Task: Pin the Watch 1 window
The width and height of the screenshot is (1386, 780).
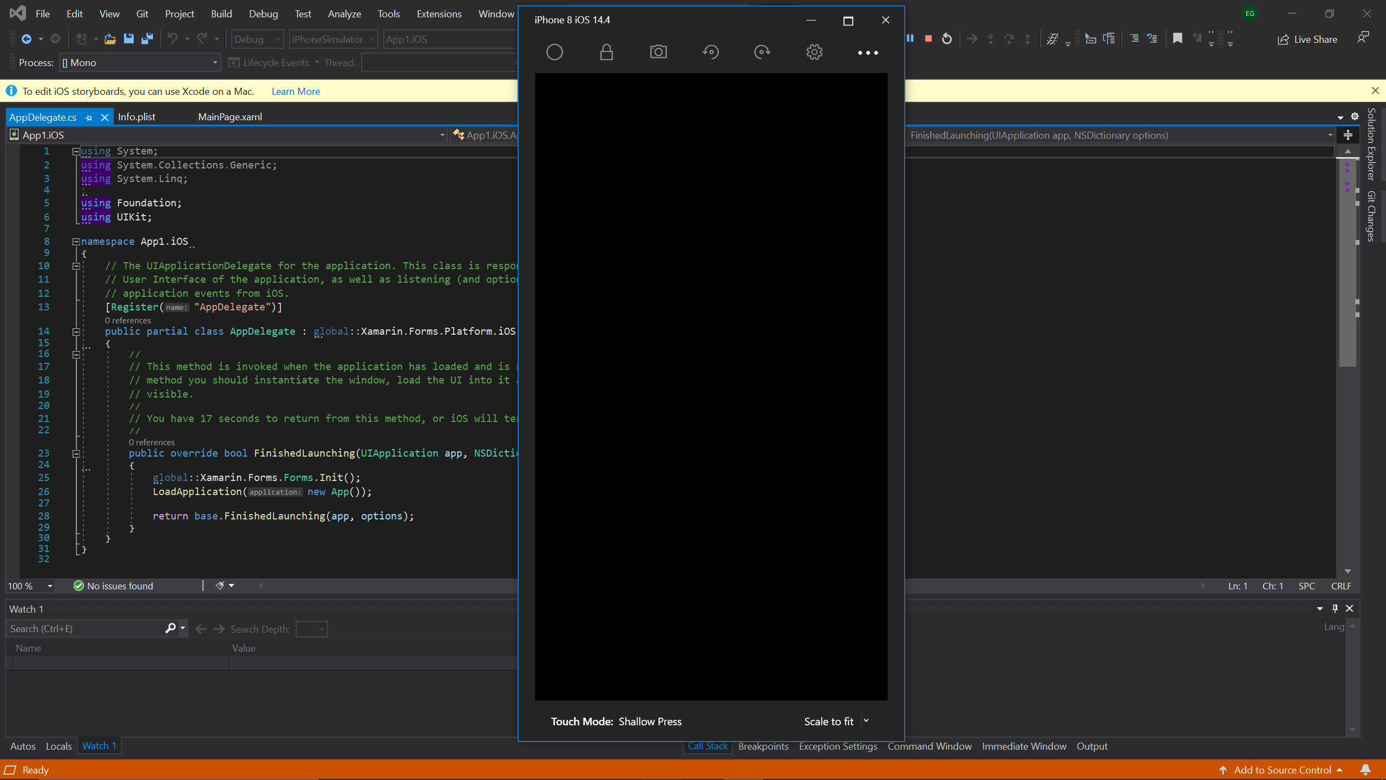Action: point(1335,608)
